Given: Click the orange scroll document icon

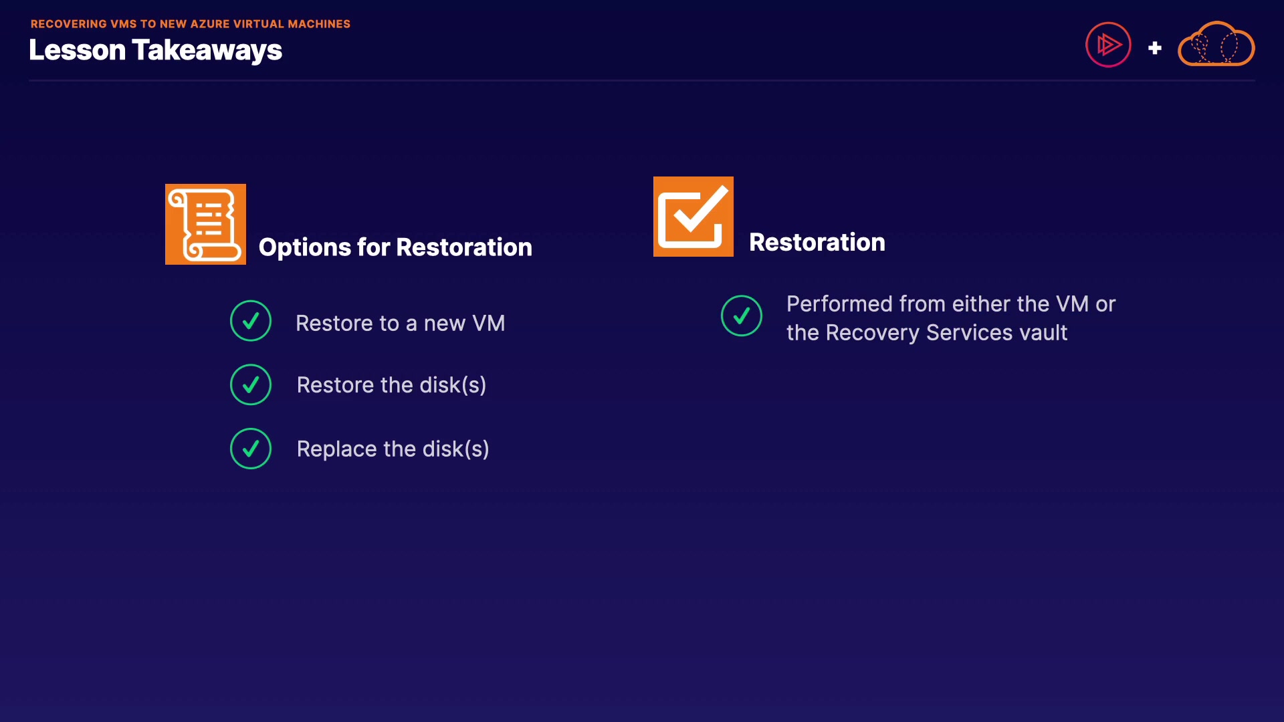Looking at the screenshot, I should coord(205,224).
